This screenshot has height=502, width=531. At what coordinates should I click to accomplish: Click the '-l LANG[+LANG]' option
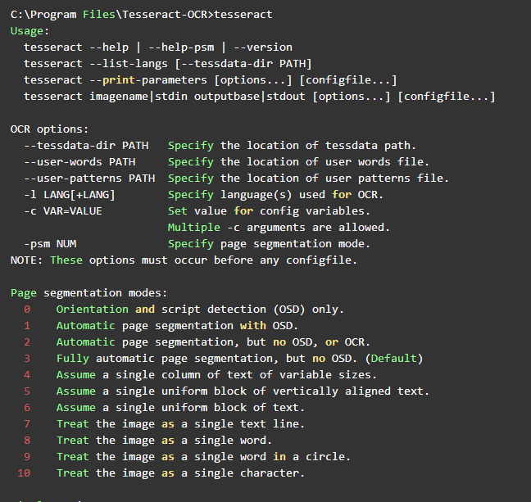[70, 195]
